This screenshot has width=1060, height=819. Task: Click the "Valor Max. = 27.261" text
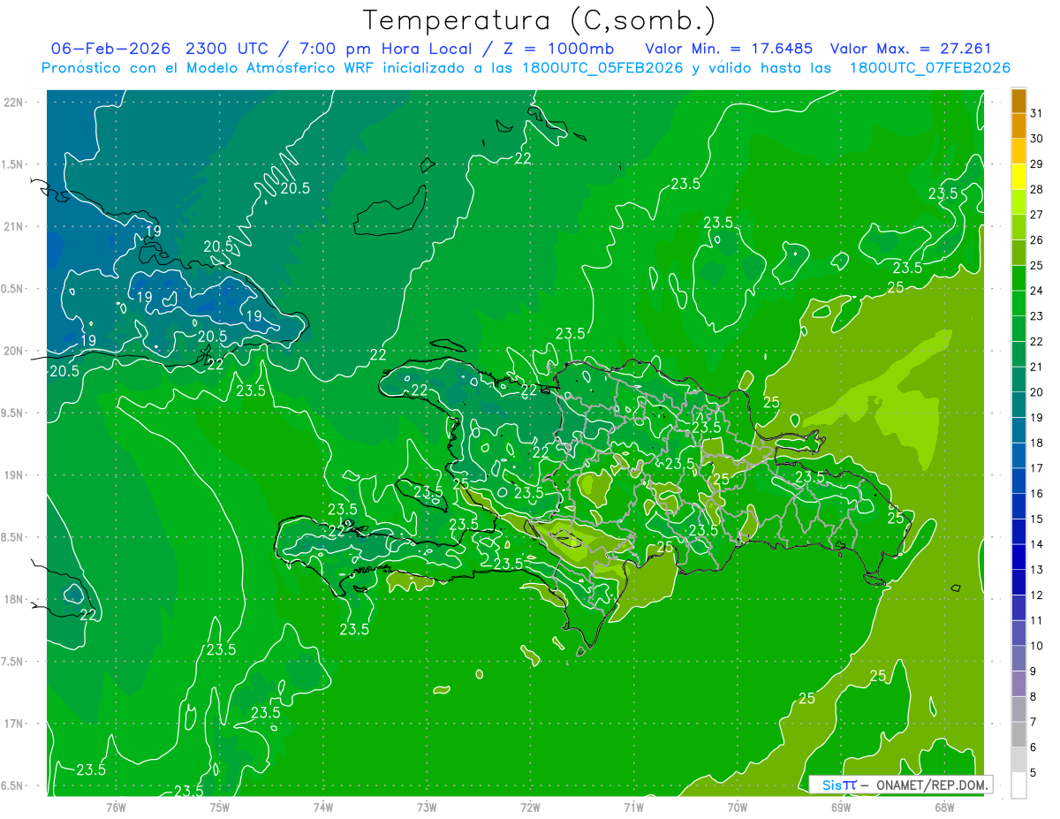coord(911,48)
